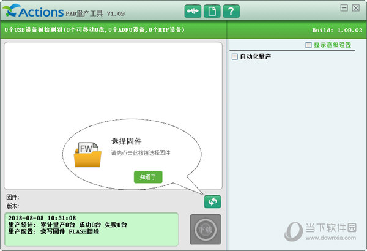Toggle the 自动化量产 checkbox
The height and width of the screenshot is (251, 367).
coord(234,57)
